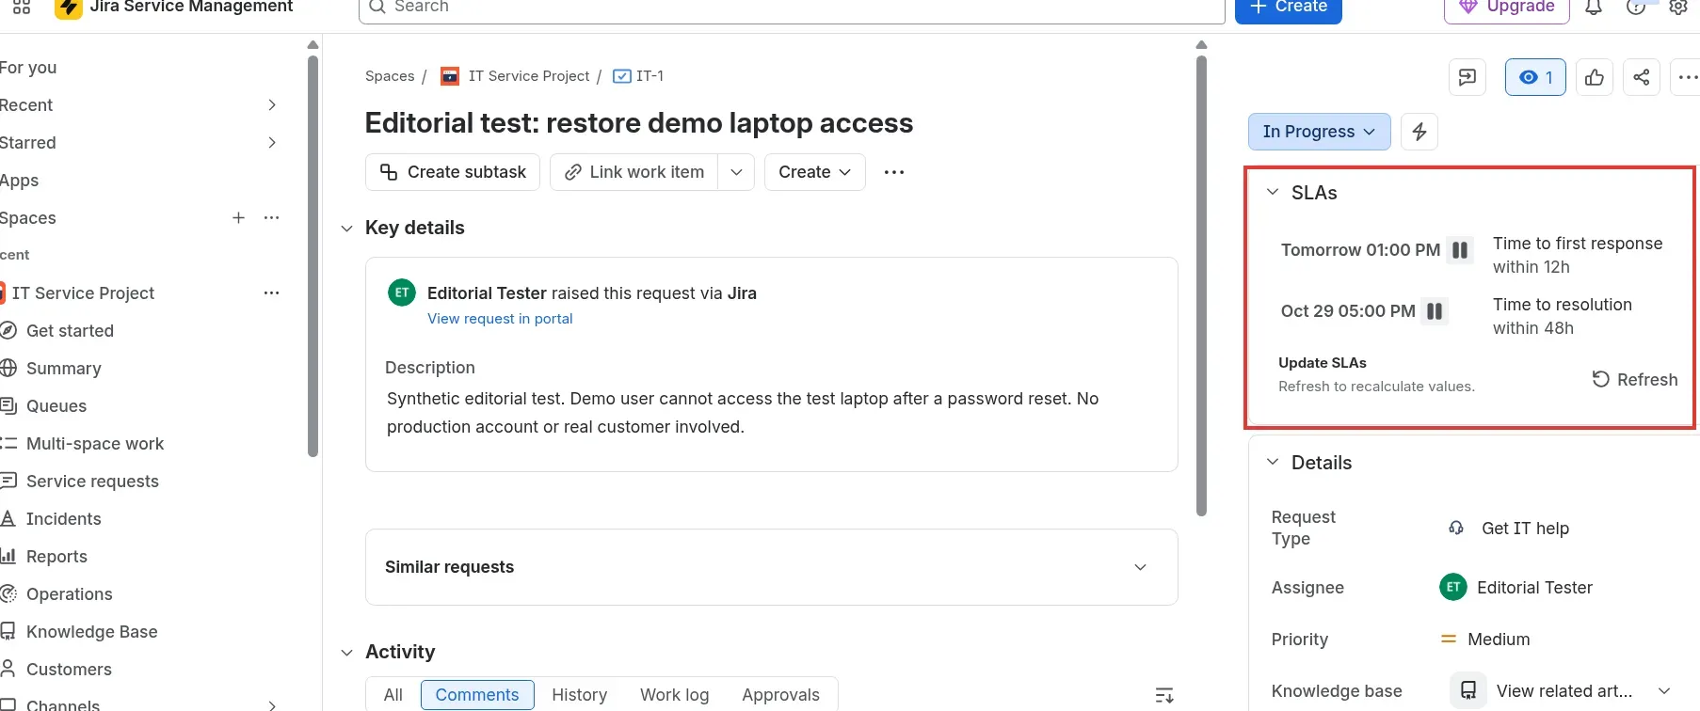Collapse the Key details section
1700x711 pixels.
click(x=346, y=229)
